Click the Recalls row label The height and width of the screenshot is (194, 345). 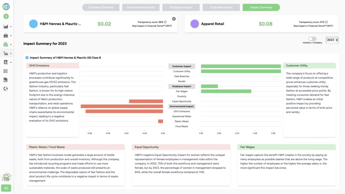tap(182, 81)
